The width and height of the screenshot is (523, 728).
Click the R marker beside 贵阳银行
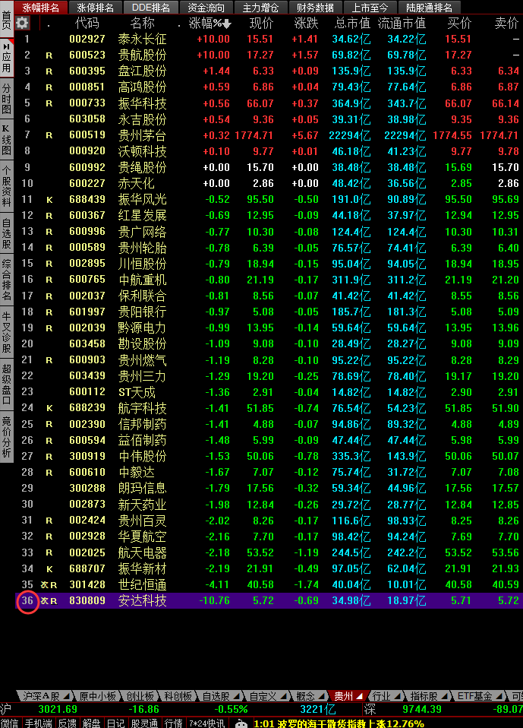(49, 312)
